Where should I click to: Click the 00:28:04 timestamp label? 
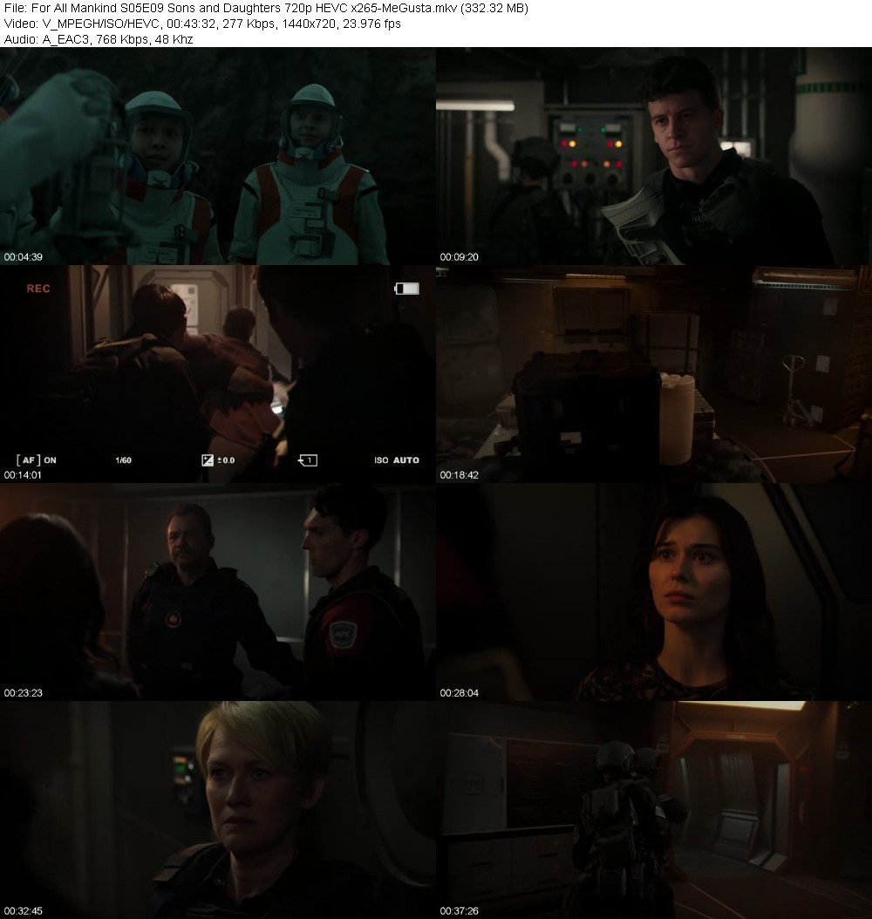(460, 693)
